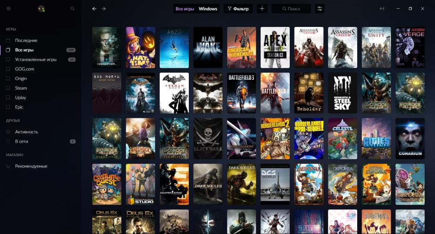The height and width of the screenshot is (234, 435).
Task: Select the Steam bookmark
Action: (x=21, y=88)
